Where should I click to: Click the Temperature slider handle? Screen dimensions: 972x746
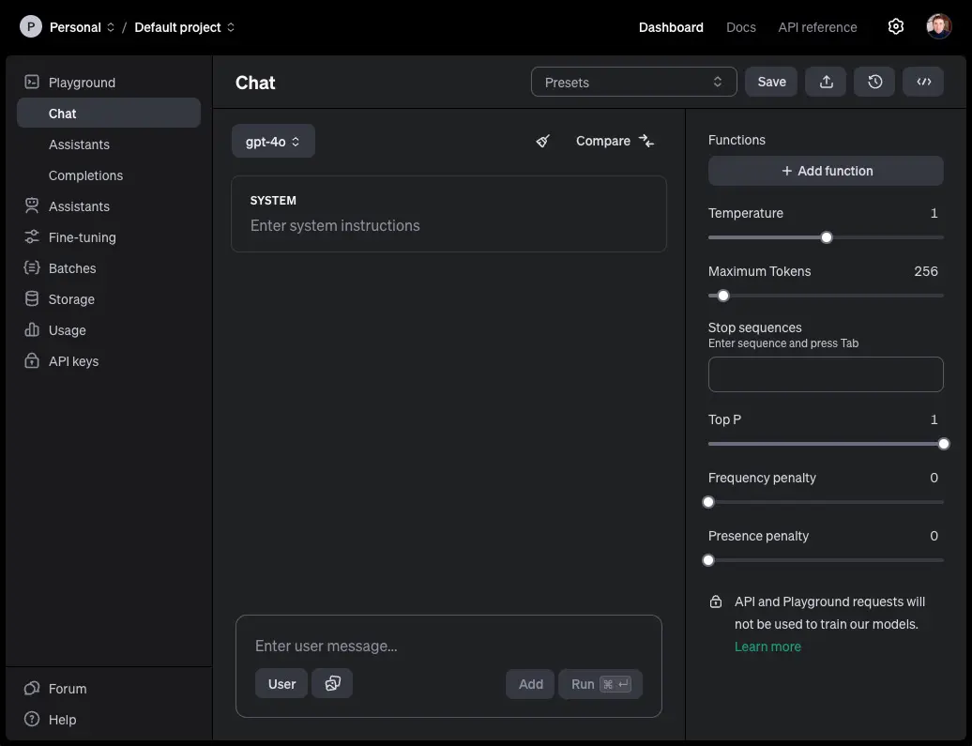click(827, 237)
